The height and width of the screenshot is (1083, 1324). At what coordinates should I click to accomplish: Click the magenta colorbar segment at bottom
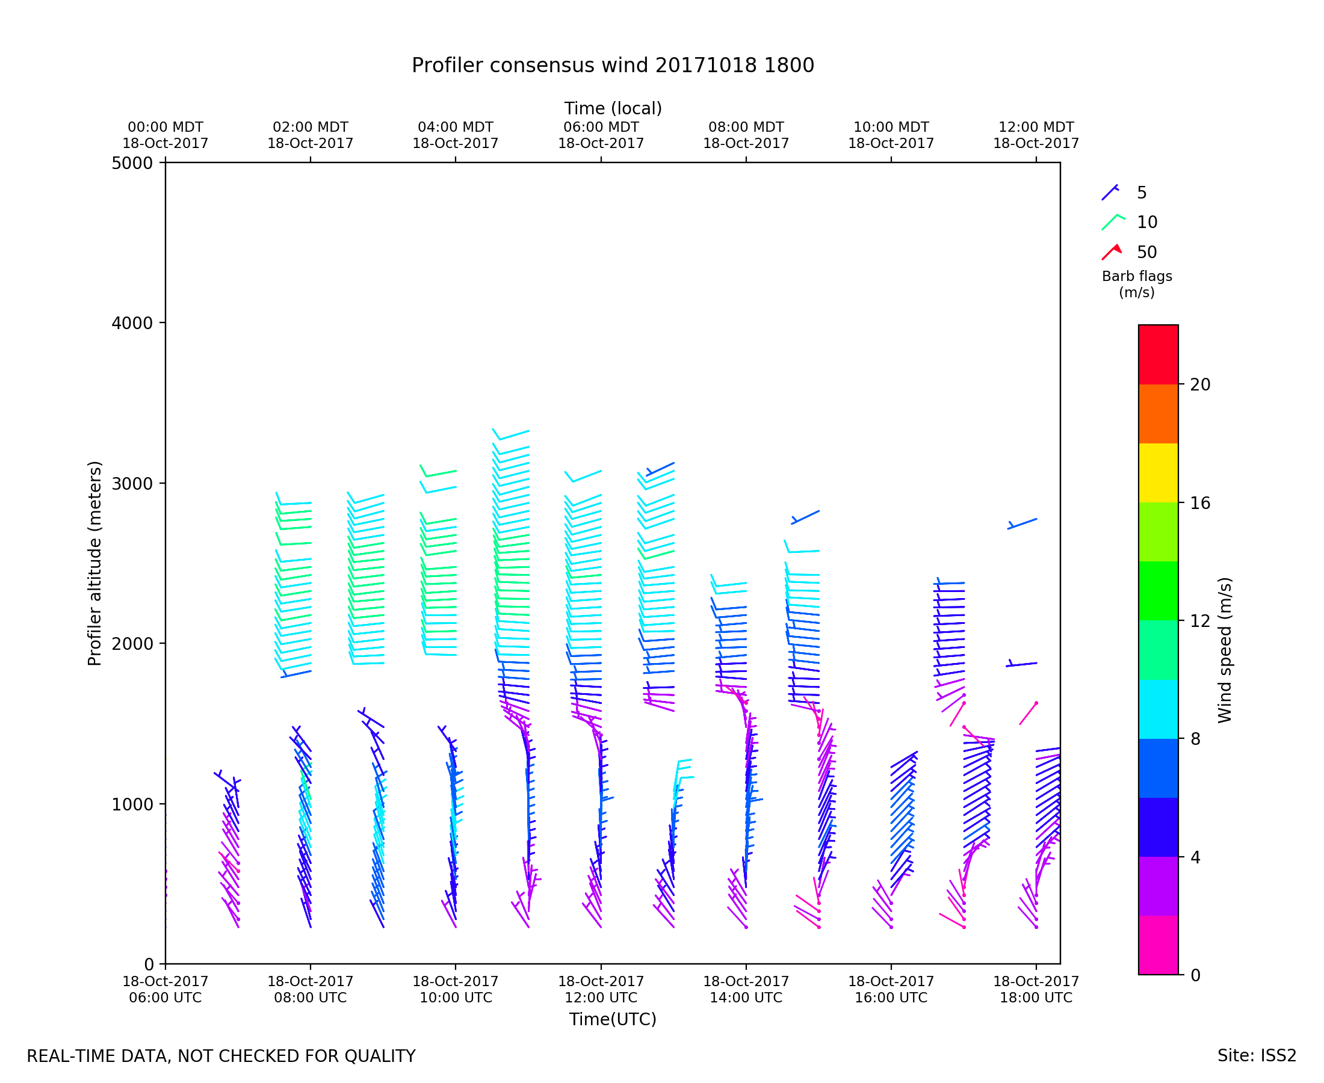coord(1158,945)
